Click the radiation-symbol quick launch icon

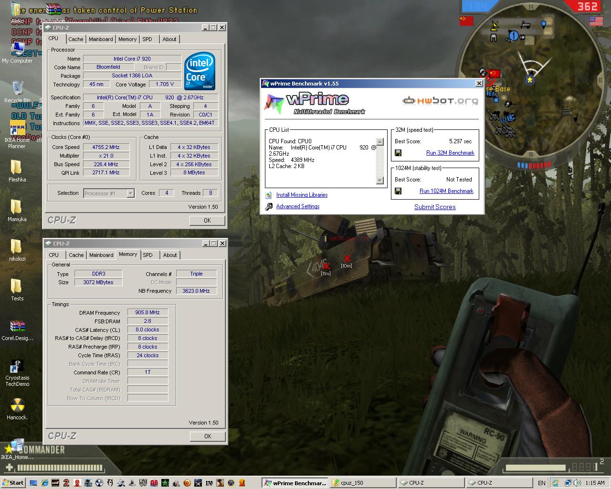coord(99,483)
